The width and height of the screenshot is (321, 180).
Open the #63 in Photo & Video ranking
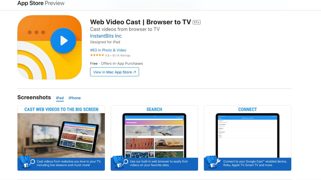[108, 50]
